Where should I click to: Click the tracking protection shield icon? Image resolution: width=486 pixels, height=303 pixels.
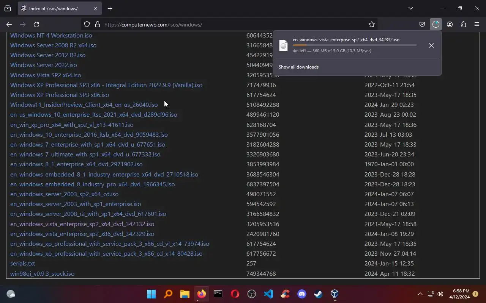coord(87,25)
